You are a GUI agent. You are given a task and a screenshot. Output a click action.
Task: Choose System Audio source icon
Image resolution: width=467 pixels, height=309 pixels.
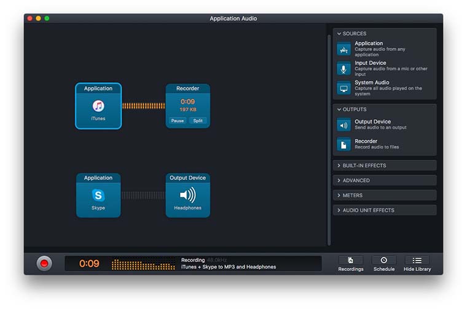pos(344,88)
